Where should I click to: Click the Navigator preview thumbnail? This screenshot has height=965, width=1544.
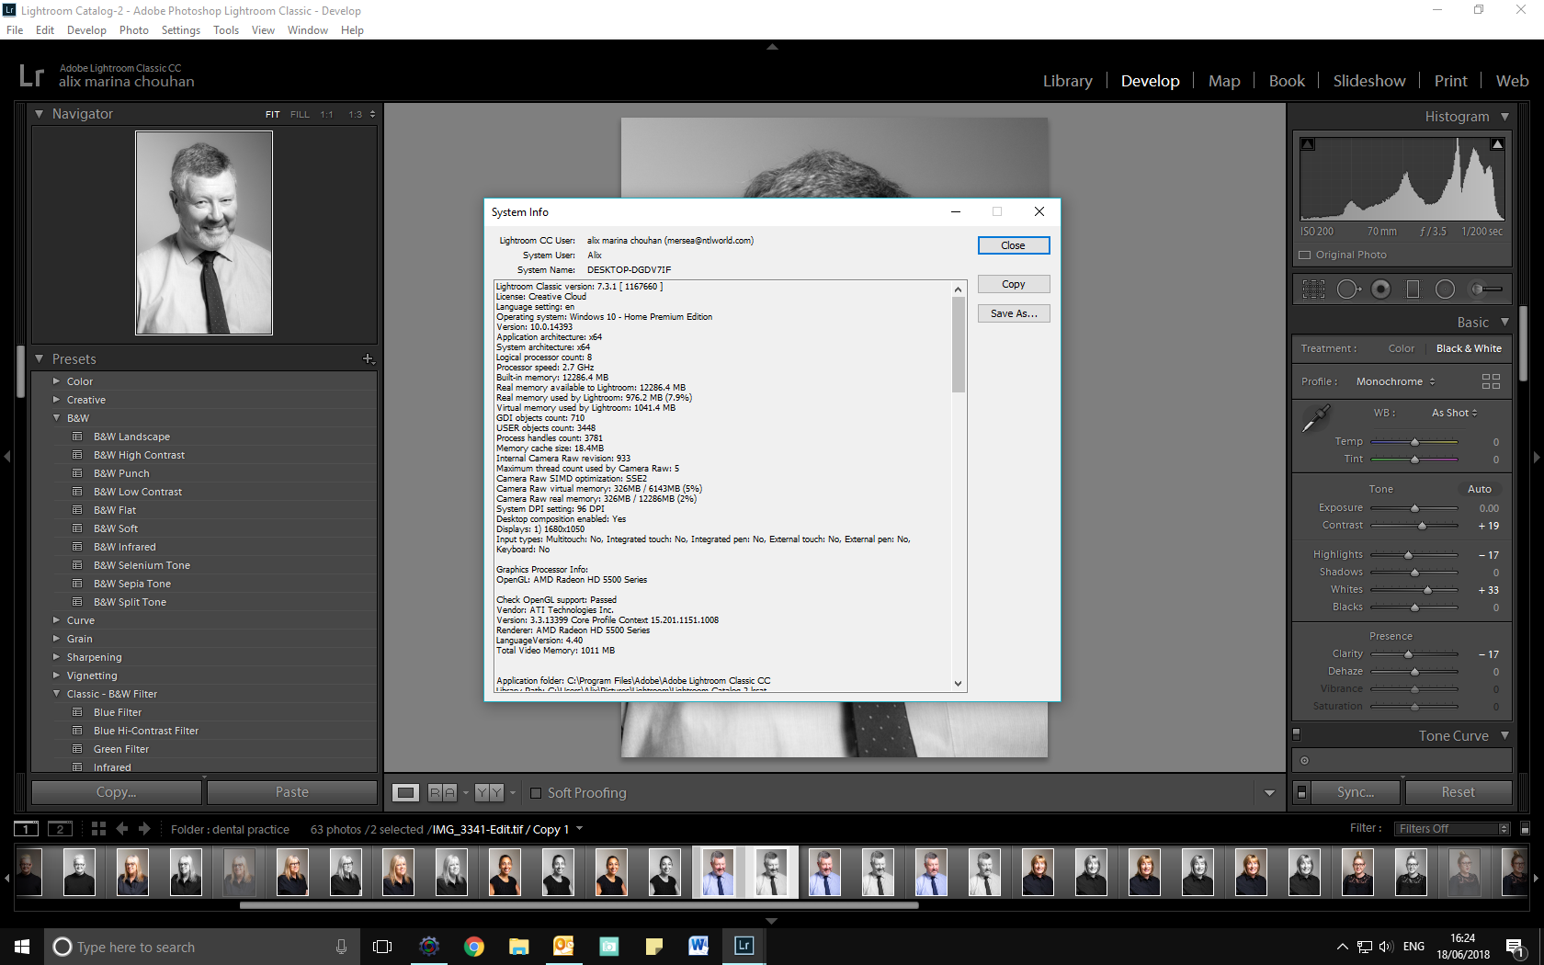[x=204, y=233]
